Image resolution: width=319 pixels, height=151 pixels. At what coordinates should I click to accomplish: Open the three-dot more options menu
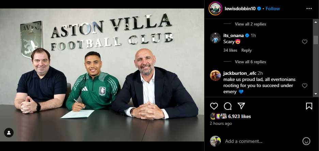coord(309,9)
